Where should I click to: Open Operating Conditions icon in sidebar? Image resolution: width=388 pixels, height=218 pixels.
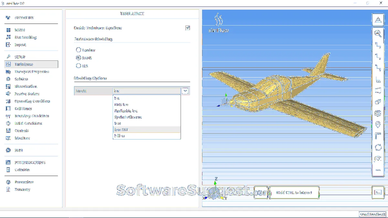(8, 101)
